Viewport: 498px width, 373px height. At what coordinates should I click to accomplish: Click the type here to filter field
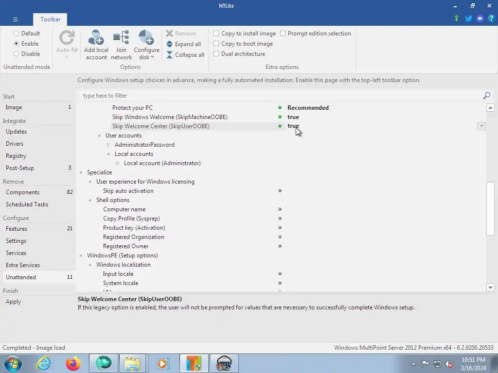(280, 96)
